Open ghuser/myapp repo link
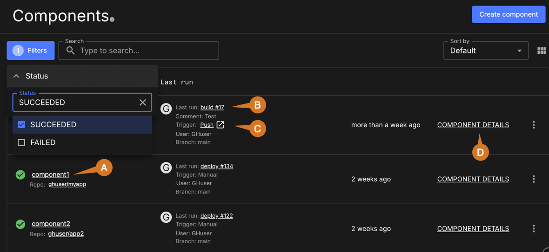This screenshot has height=252, width=549. (x=67, y=184)
